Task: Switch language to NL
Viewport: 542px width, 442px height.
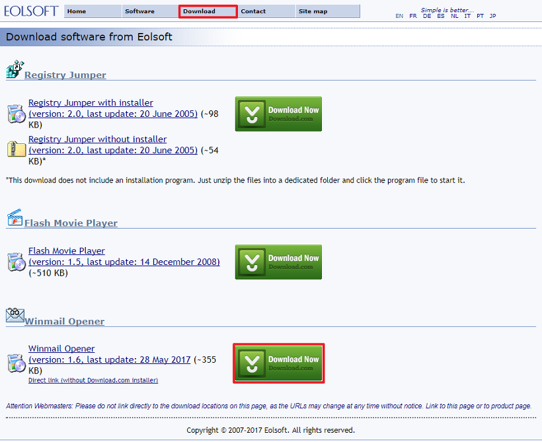Action: pyautogui.click(x=455, y=16)
